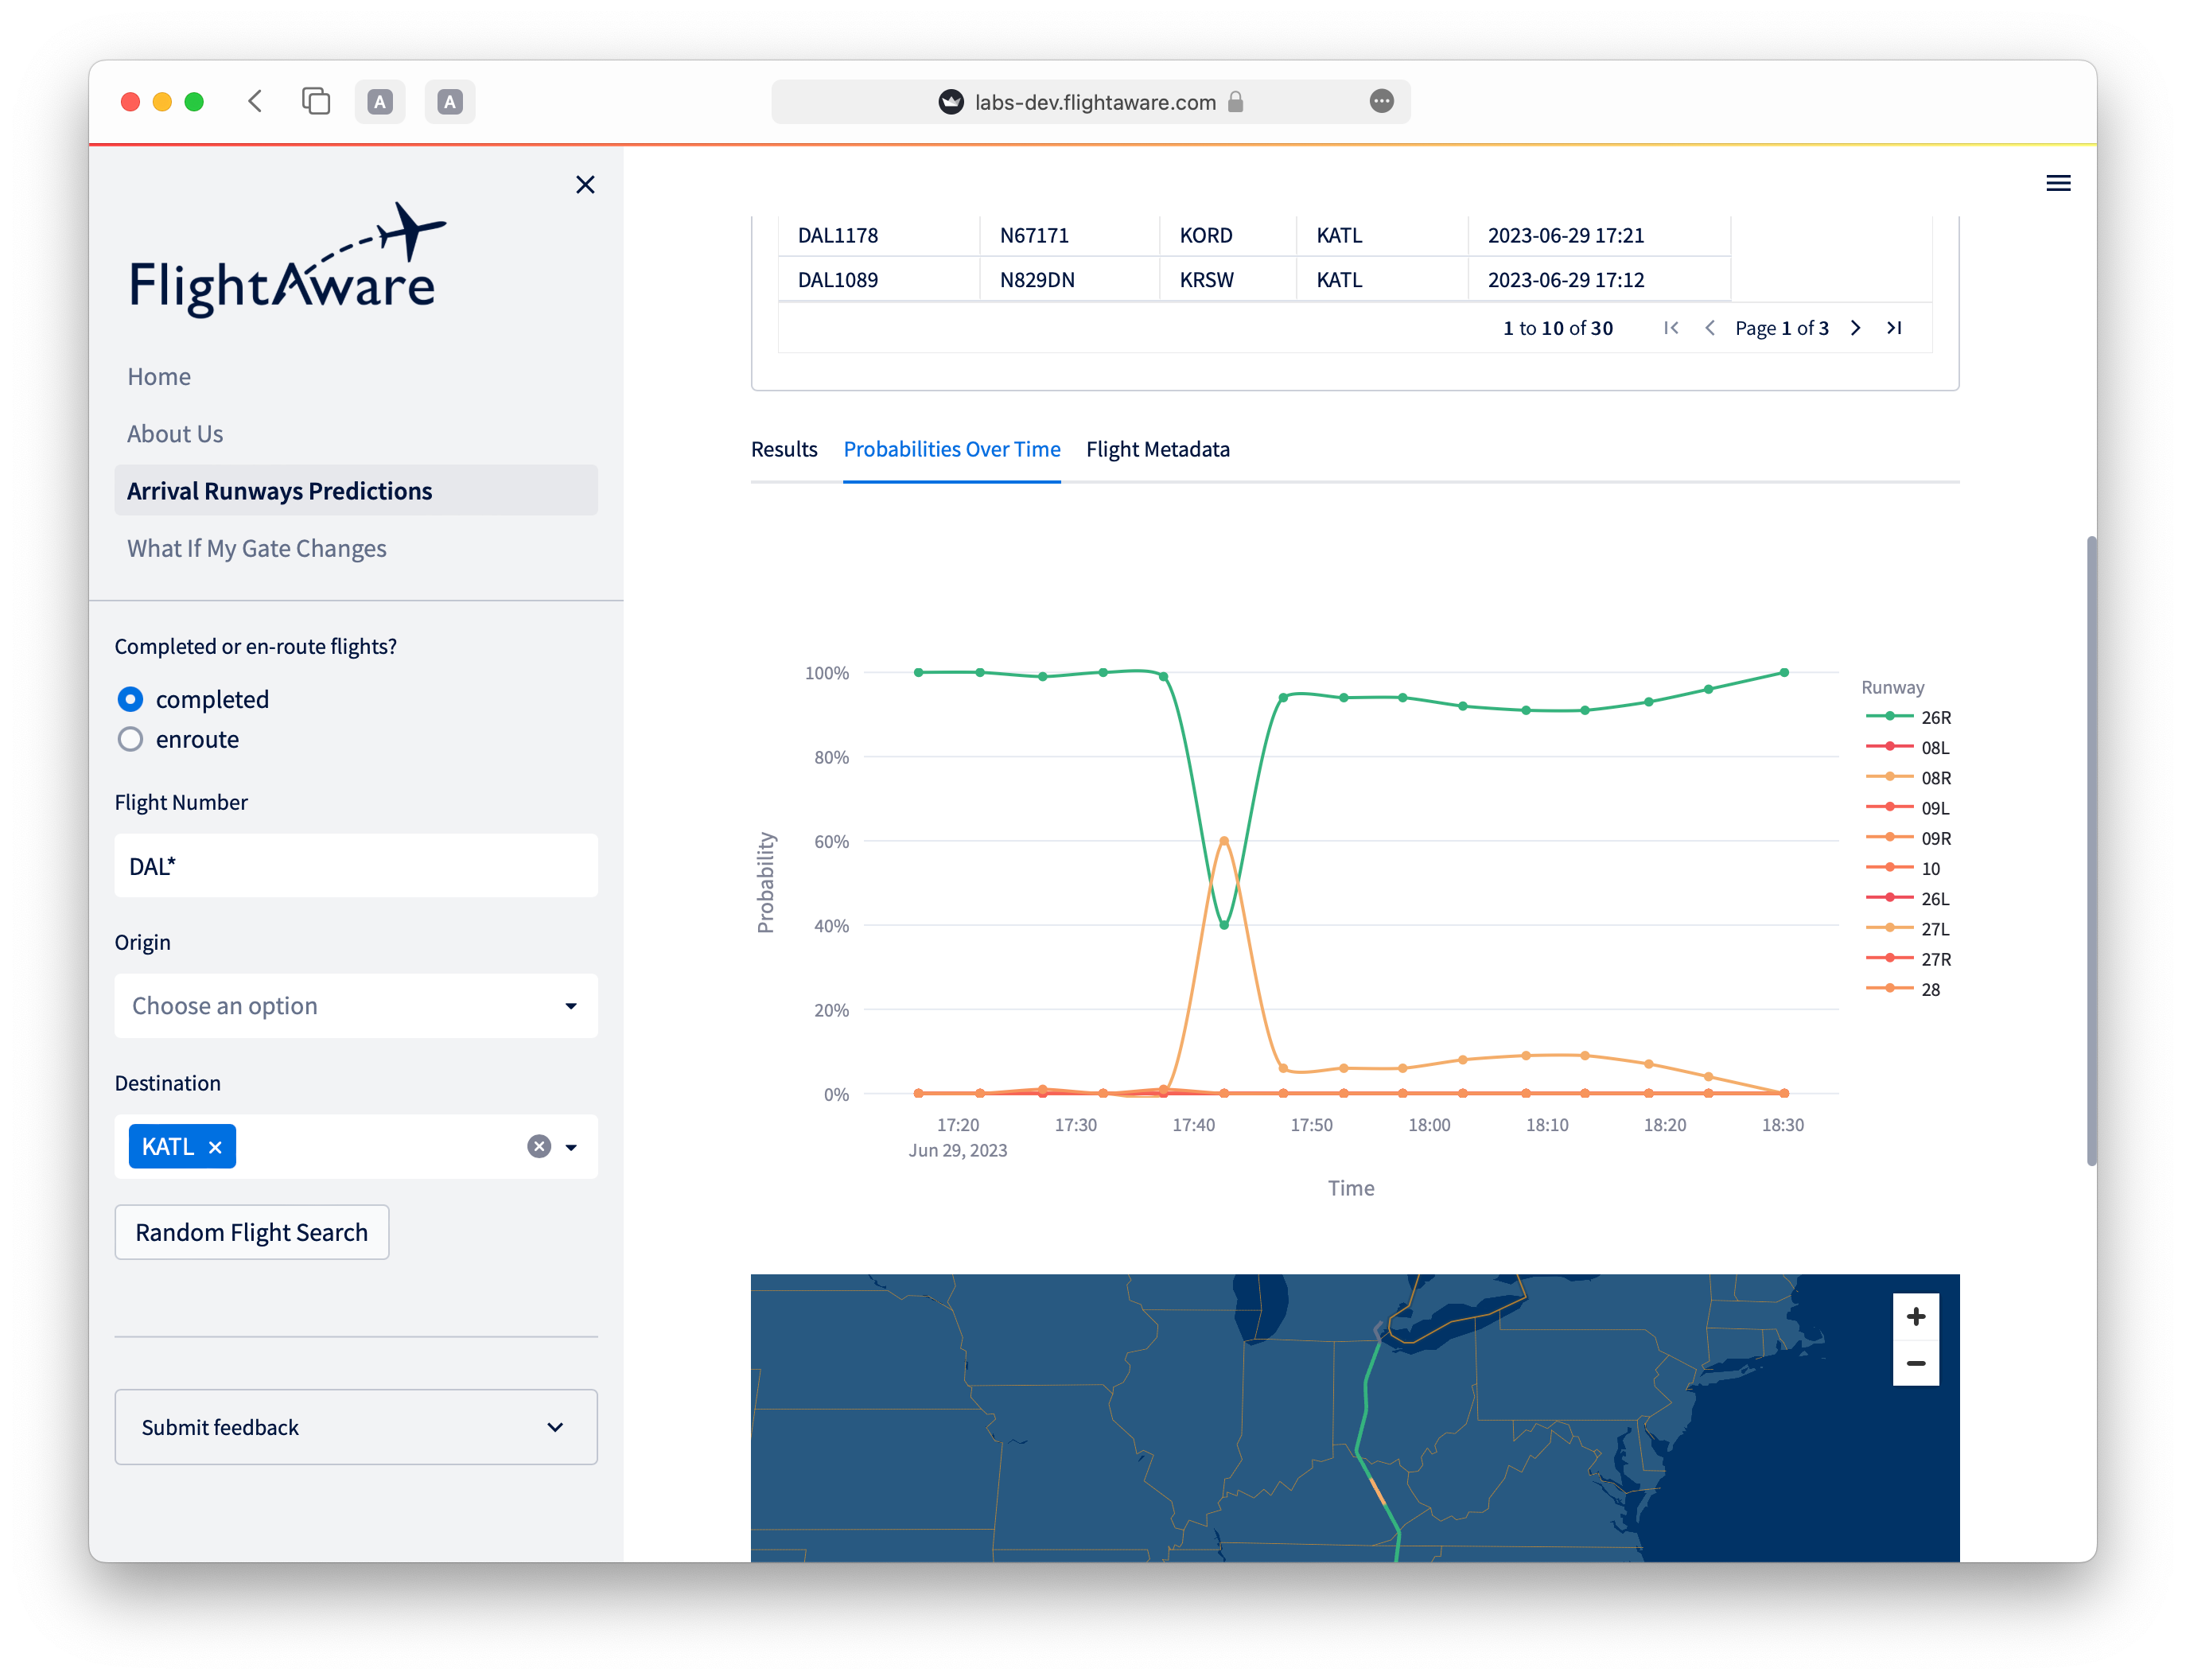The height and width of the screenshot is (1680, 2186).
Task: Toggle runway 08R in the legend
Action: 1908,777
